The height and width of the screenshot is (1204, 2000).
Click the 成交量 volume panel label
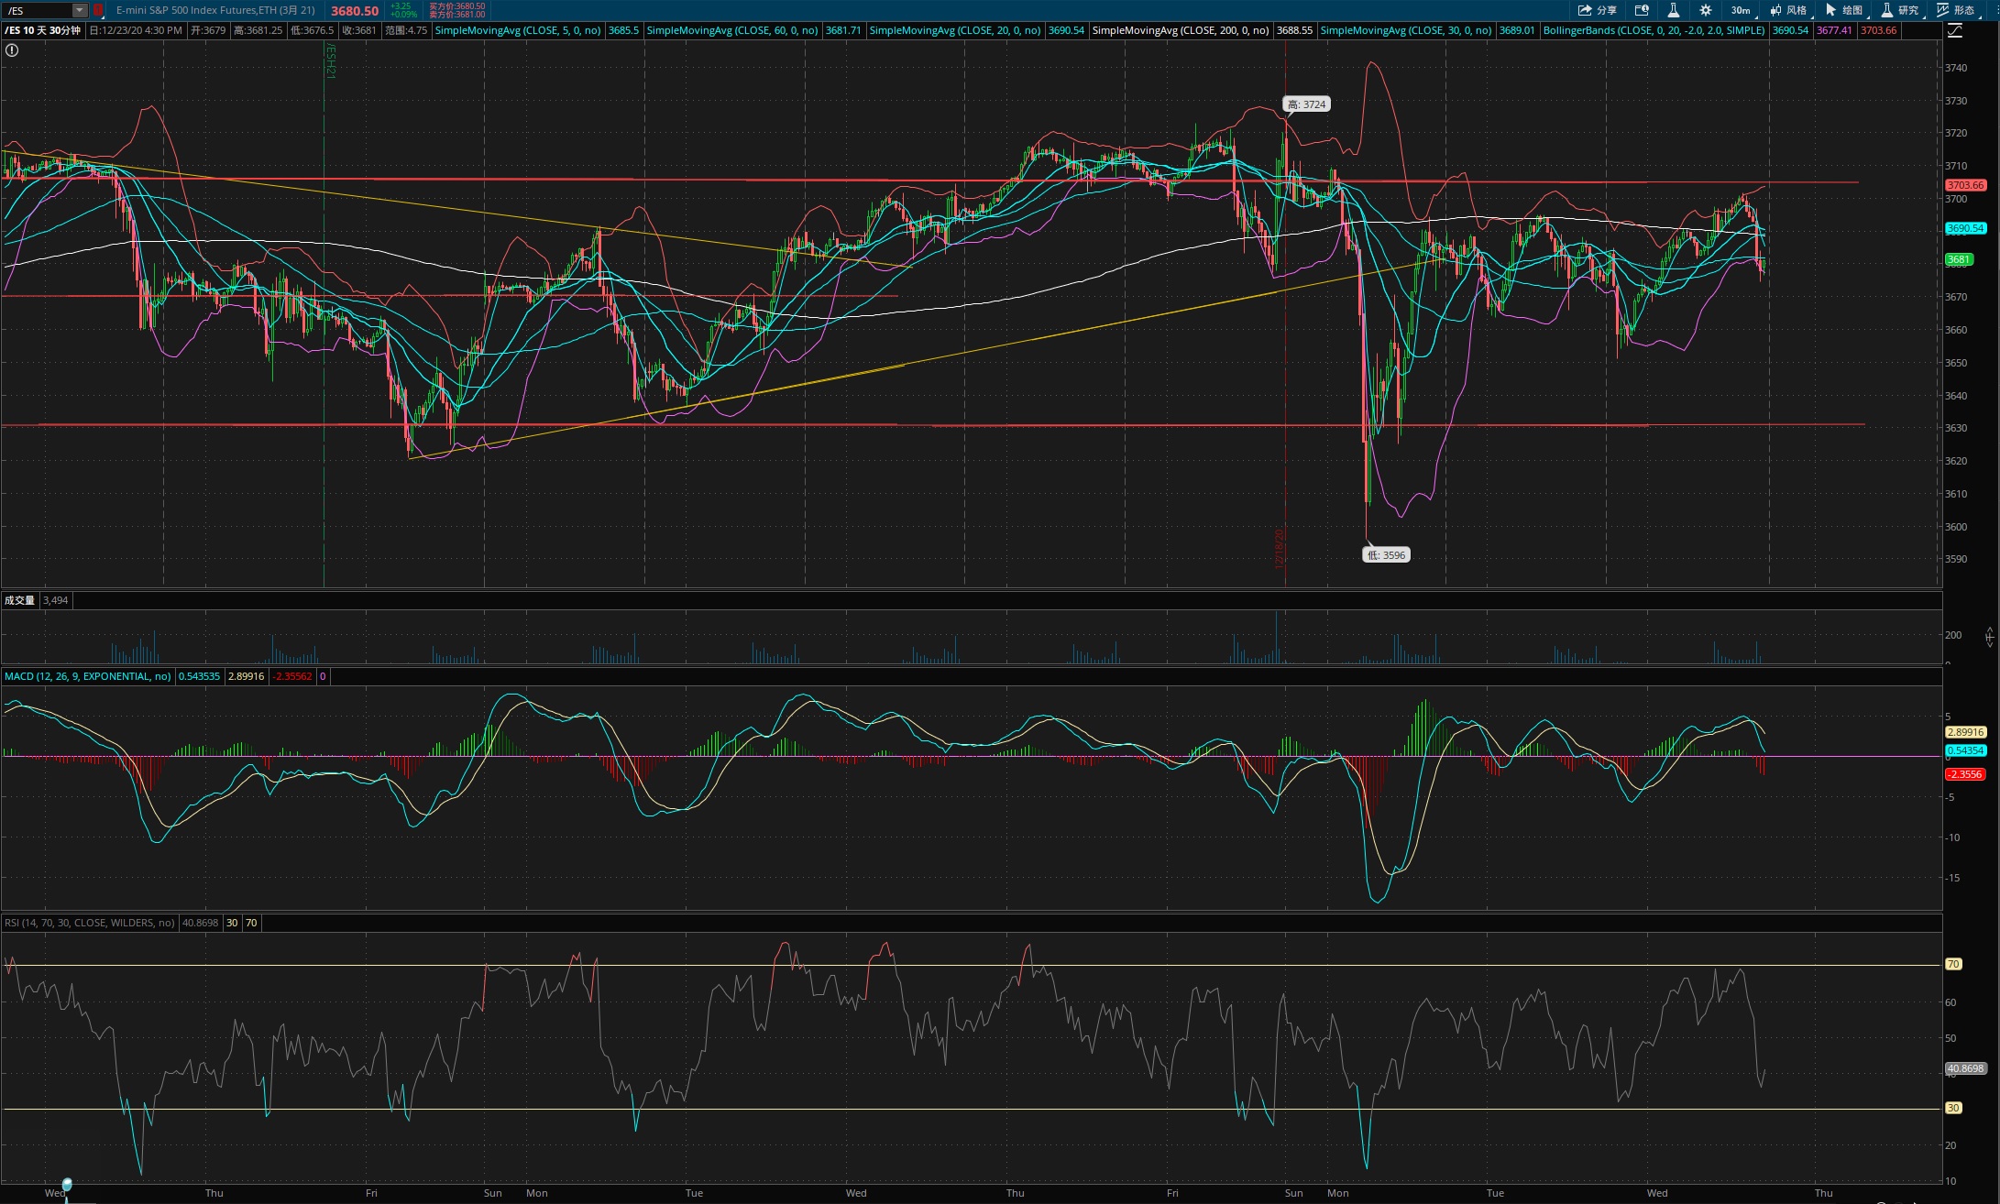[19, 600]
